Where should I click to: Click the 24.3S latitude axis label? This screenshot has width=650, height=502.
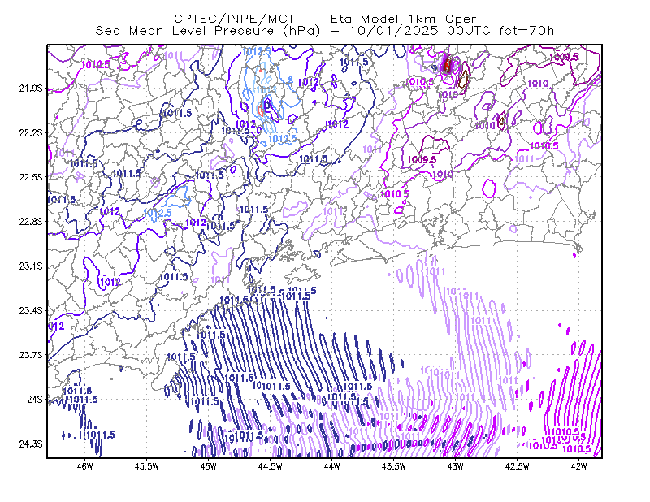point(31,444)
